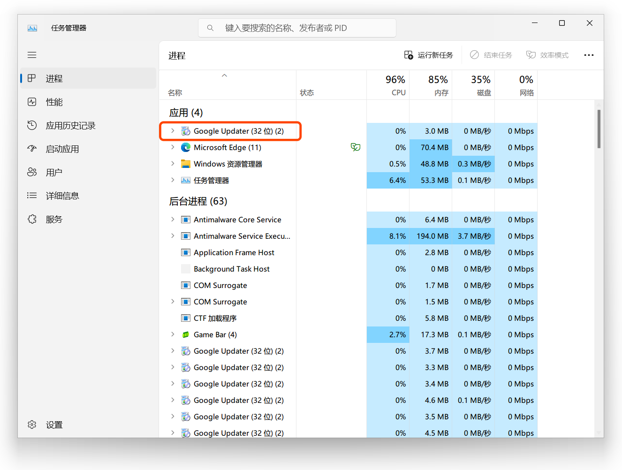Sort by Disk (磁盘) column 35%
622x470 pixels.
click(x=473, y=85)
